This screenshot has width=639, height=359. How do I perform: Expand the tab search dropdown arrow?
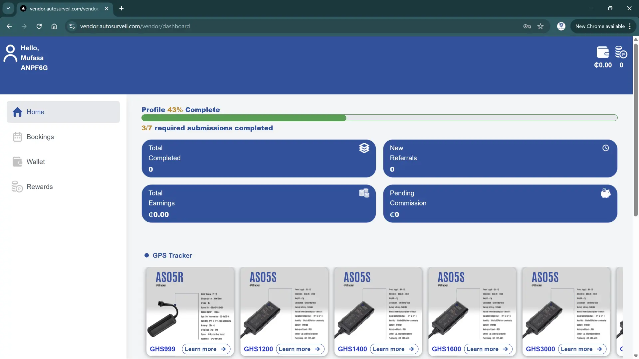(8, 8)
